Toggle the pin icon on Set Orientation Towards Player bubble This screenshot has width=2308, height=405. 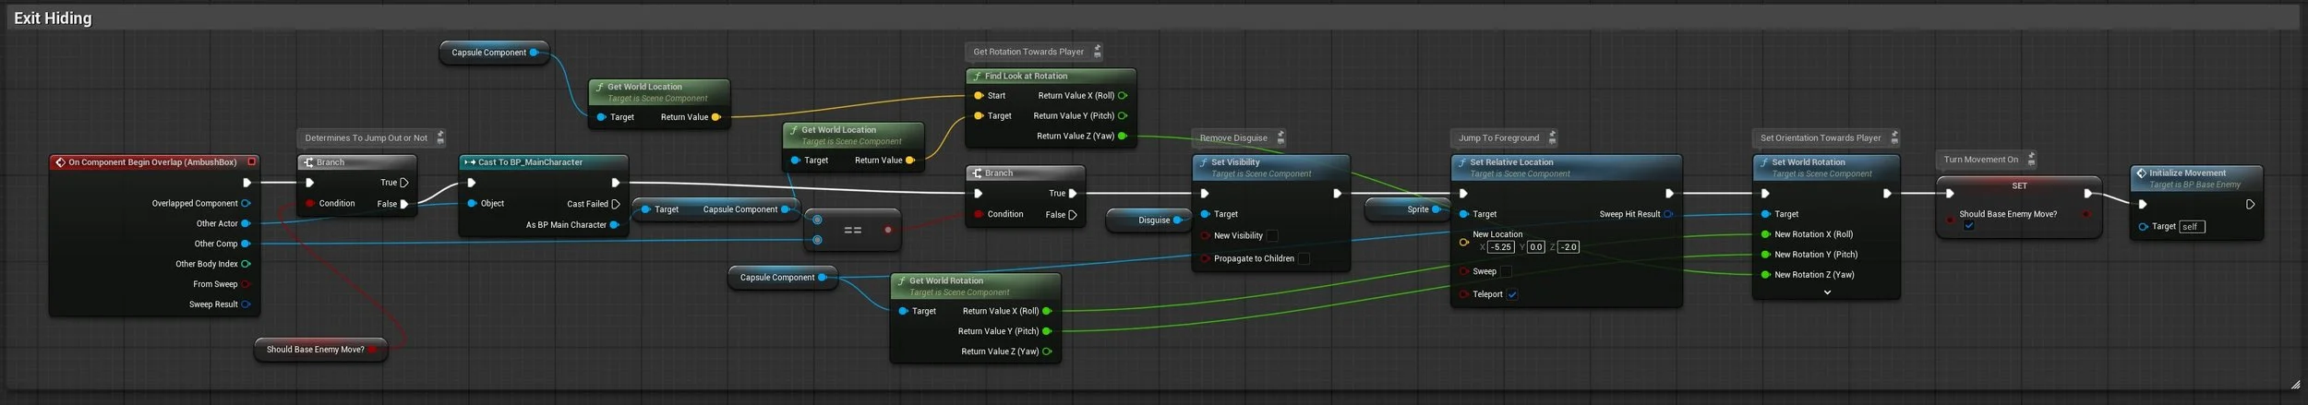[1893, 138]
